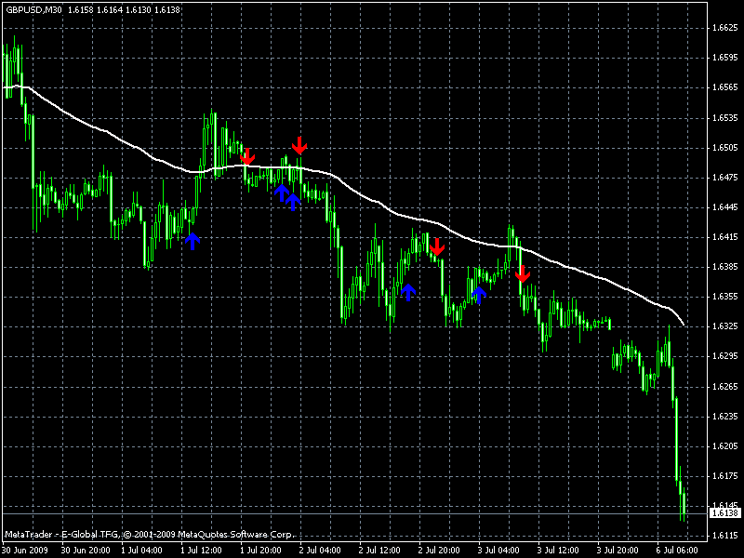Click the last candlestick near 1.6145

point(684,507)
